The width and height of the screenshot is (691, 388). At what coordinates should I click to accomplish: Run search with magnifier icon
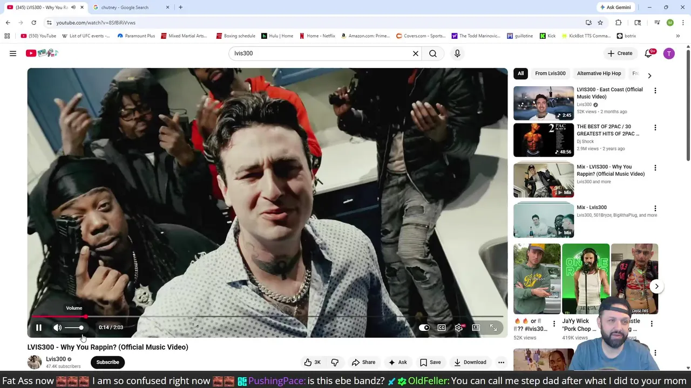click(433, 53)
